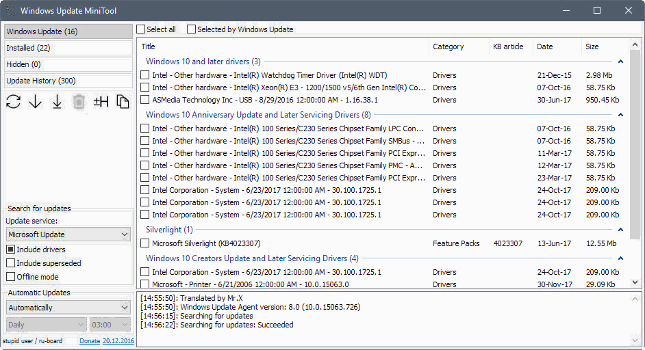Click the 950.45 Kb size value
645x350 pixels.
[603, 100]
